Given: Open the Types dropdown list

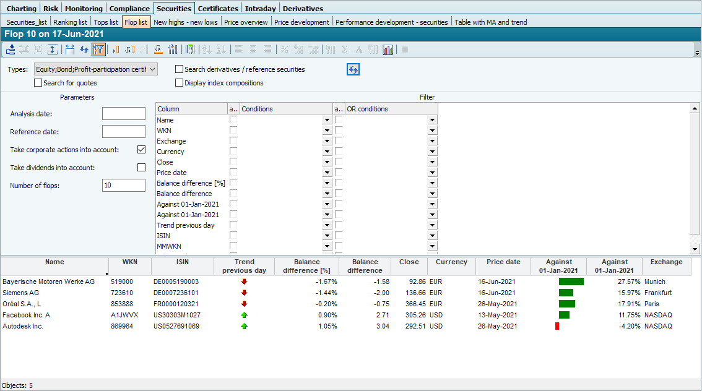Looking at the screenshot, I should pos(153,69).
